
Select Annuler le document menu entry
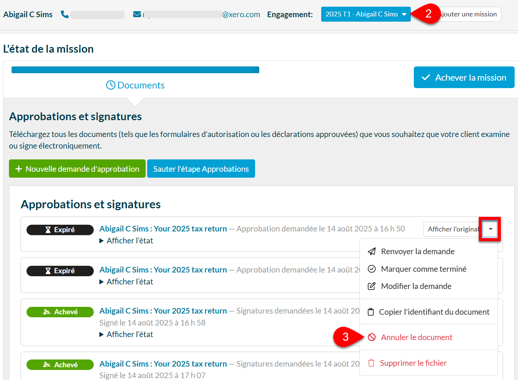(416, 337)
